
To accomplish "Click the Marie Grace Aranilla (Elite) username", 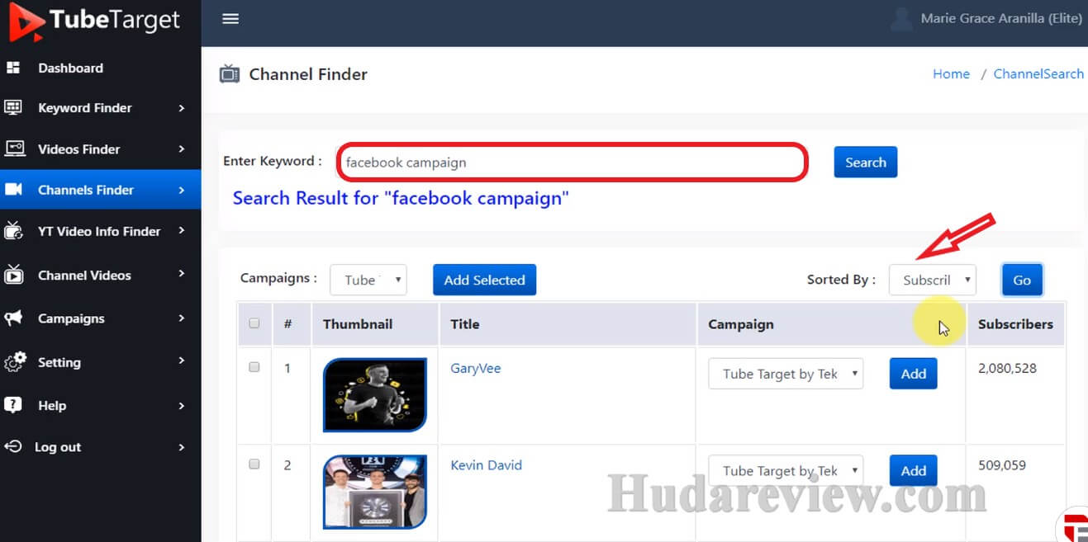I will [x=1001, y=18].
